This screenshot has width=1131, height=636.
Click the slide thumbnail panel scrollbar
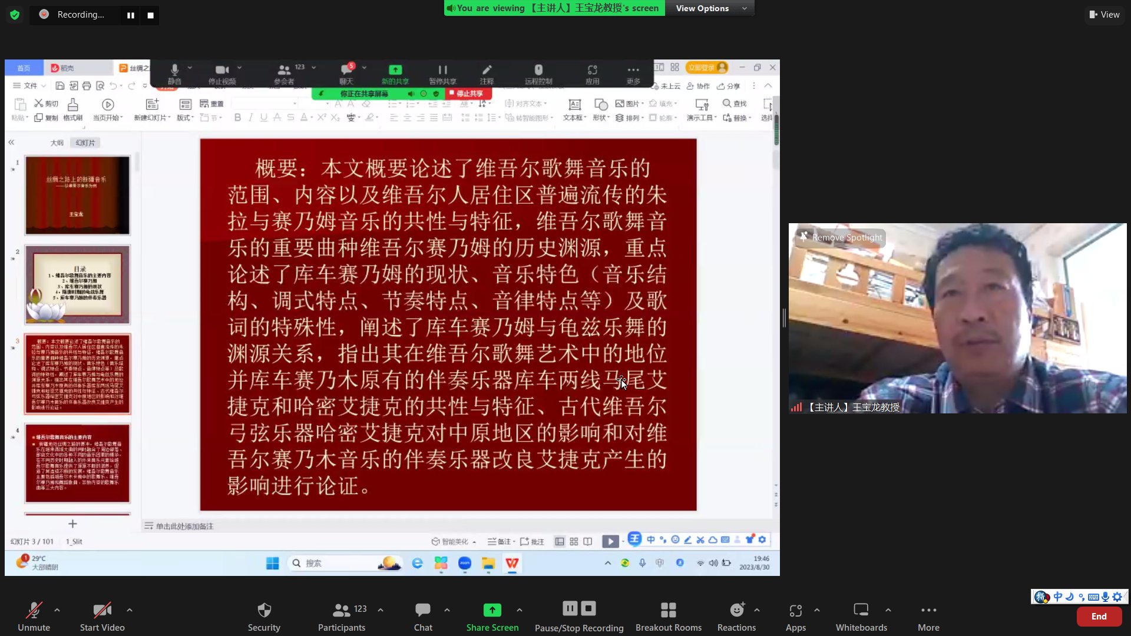pos(137,162)
